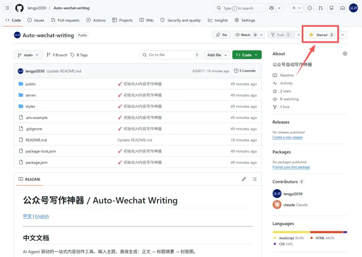
Task: Edit README with the pencil icon
Action: click(x=244, y=179)
